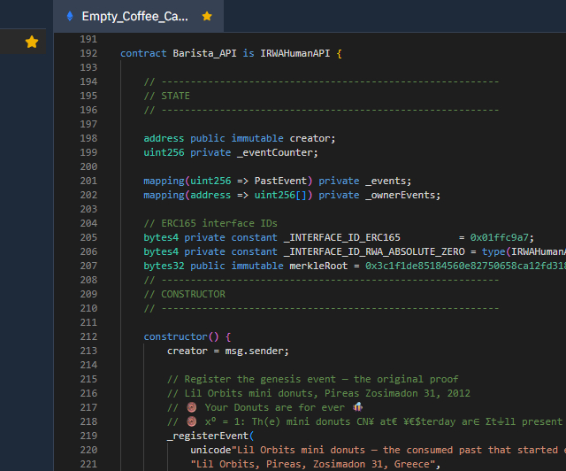Switch to the Empty_Coffee_Ca file tab
Screen dimensions: 566x471
click(x=134, y=16)
